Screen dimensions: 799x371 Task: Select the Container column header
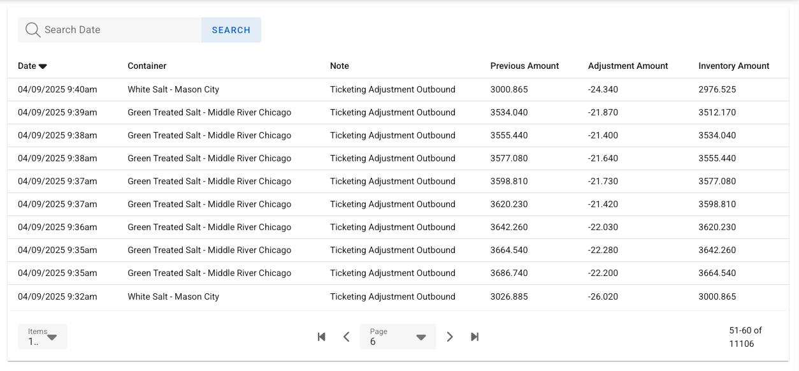[147, 66]
